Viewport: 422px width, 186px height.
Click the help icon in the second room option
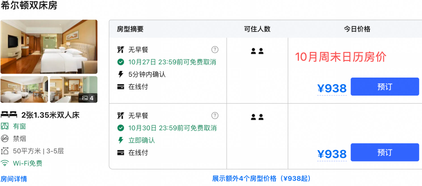[x=215, y=116]
